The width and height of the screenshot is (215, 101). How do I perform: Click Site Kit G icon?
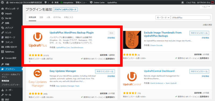click(x=2, y=18)
